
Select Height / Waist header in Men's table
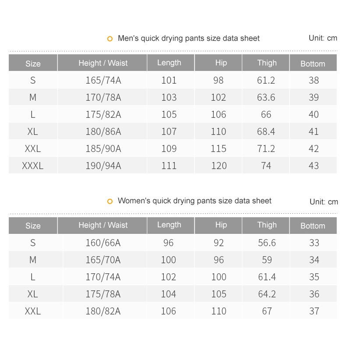coord(103,63)
